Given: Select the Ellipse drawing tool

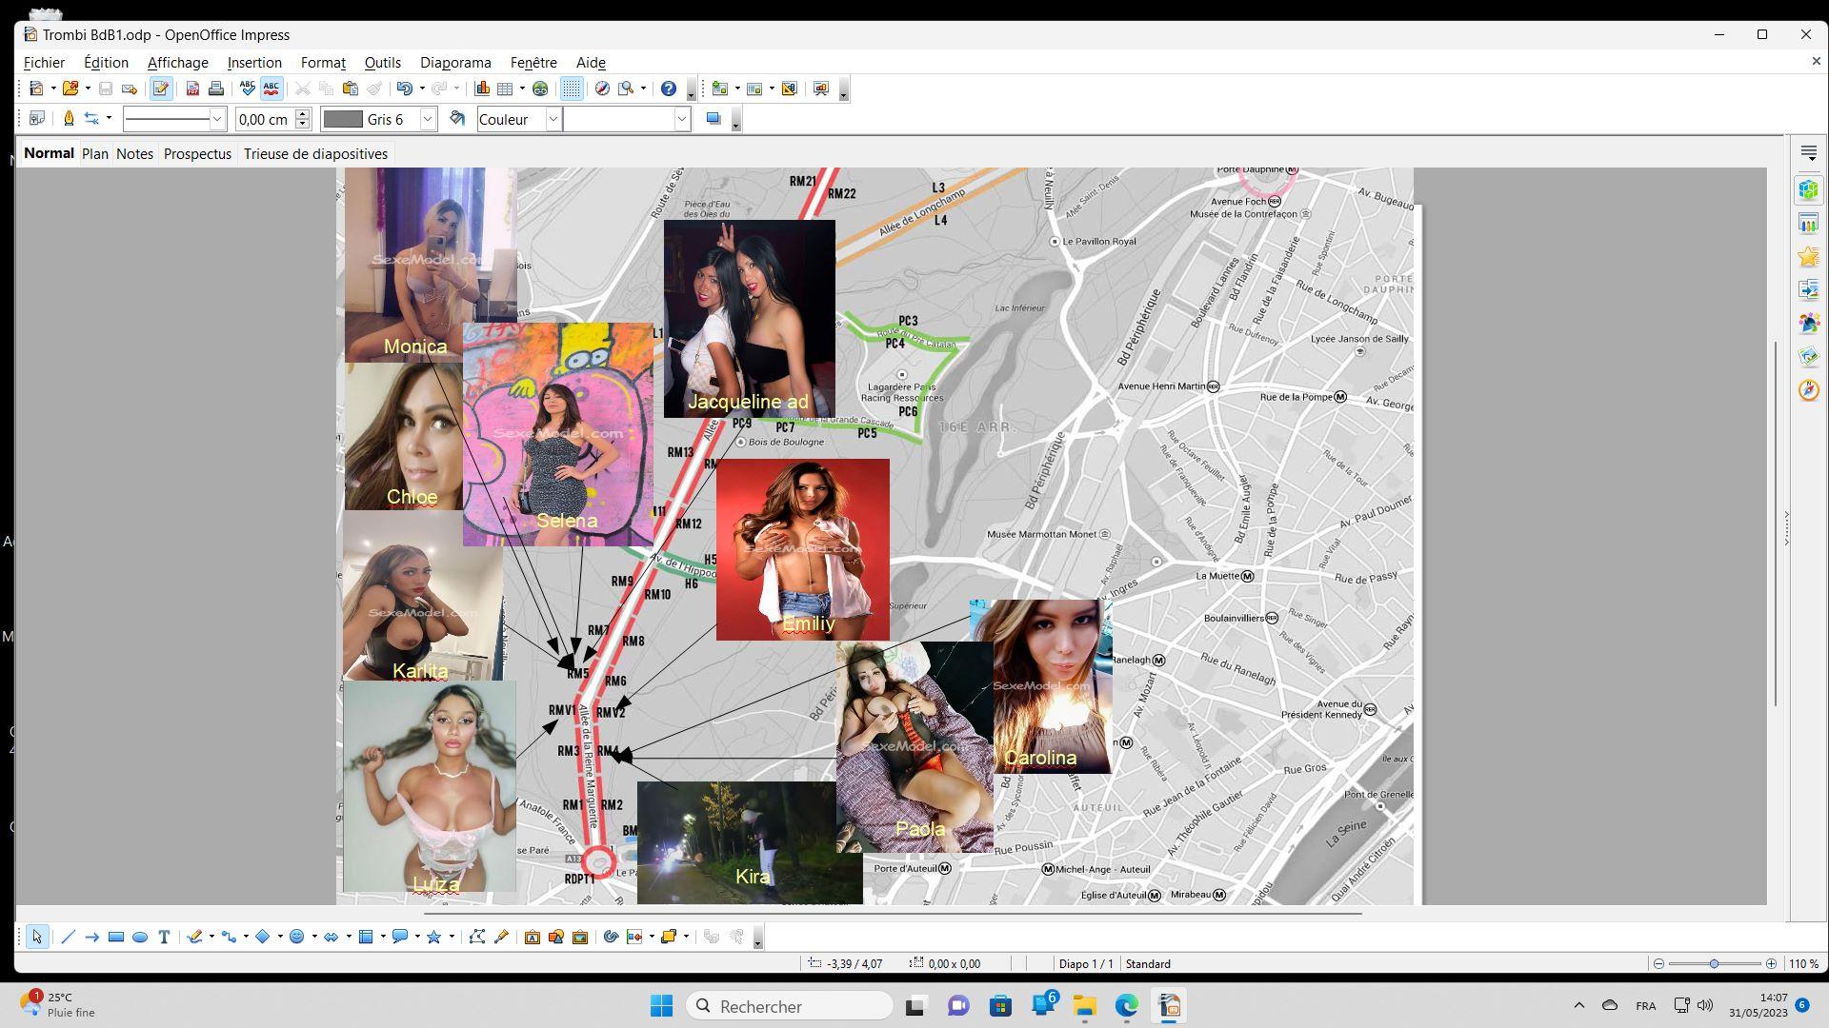Looking at the screenshot, I should point(140,938).
